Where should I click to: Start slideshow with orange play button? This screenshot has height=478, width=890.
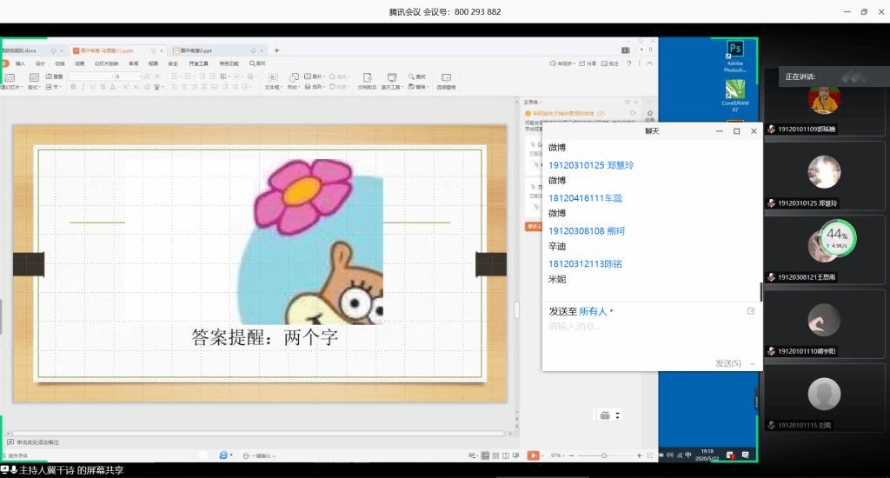tap(533, 455)
